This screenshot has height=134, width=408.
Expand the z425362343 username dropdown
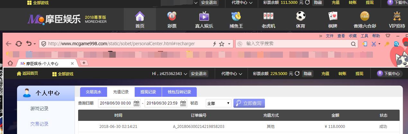(x=169, y=74)
